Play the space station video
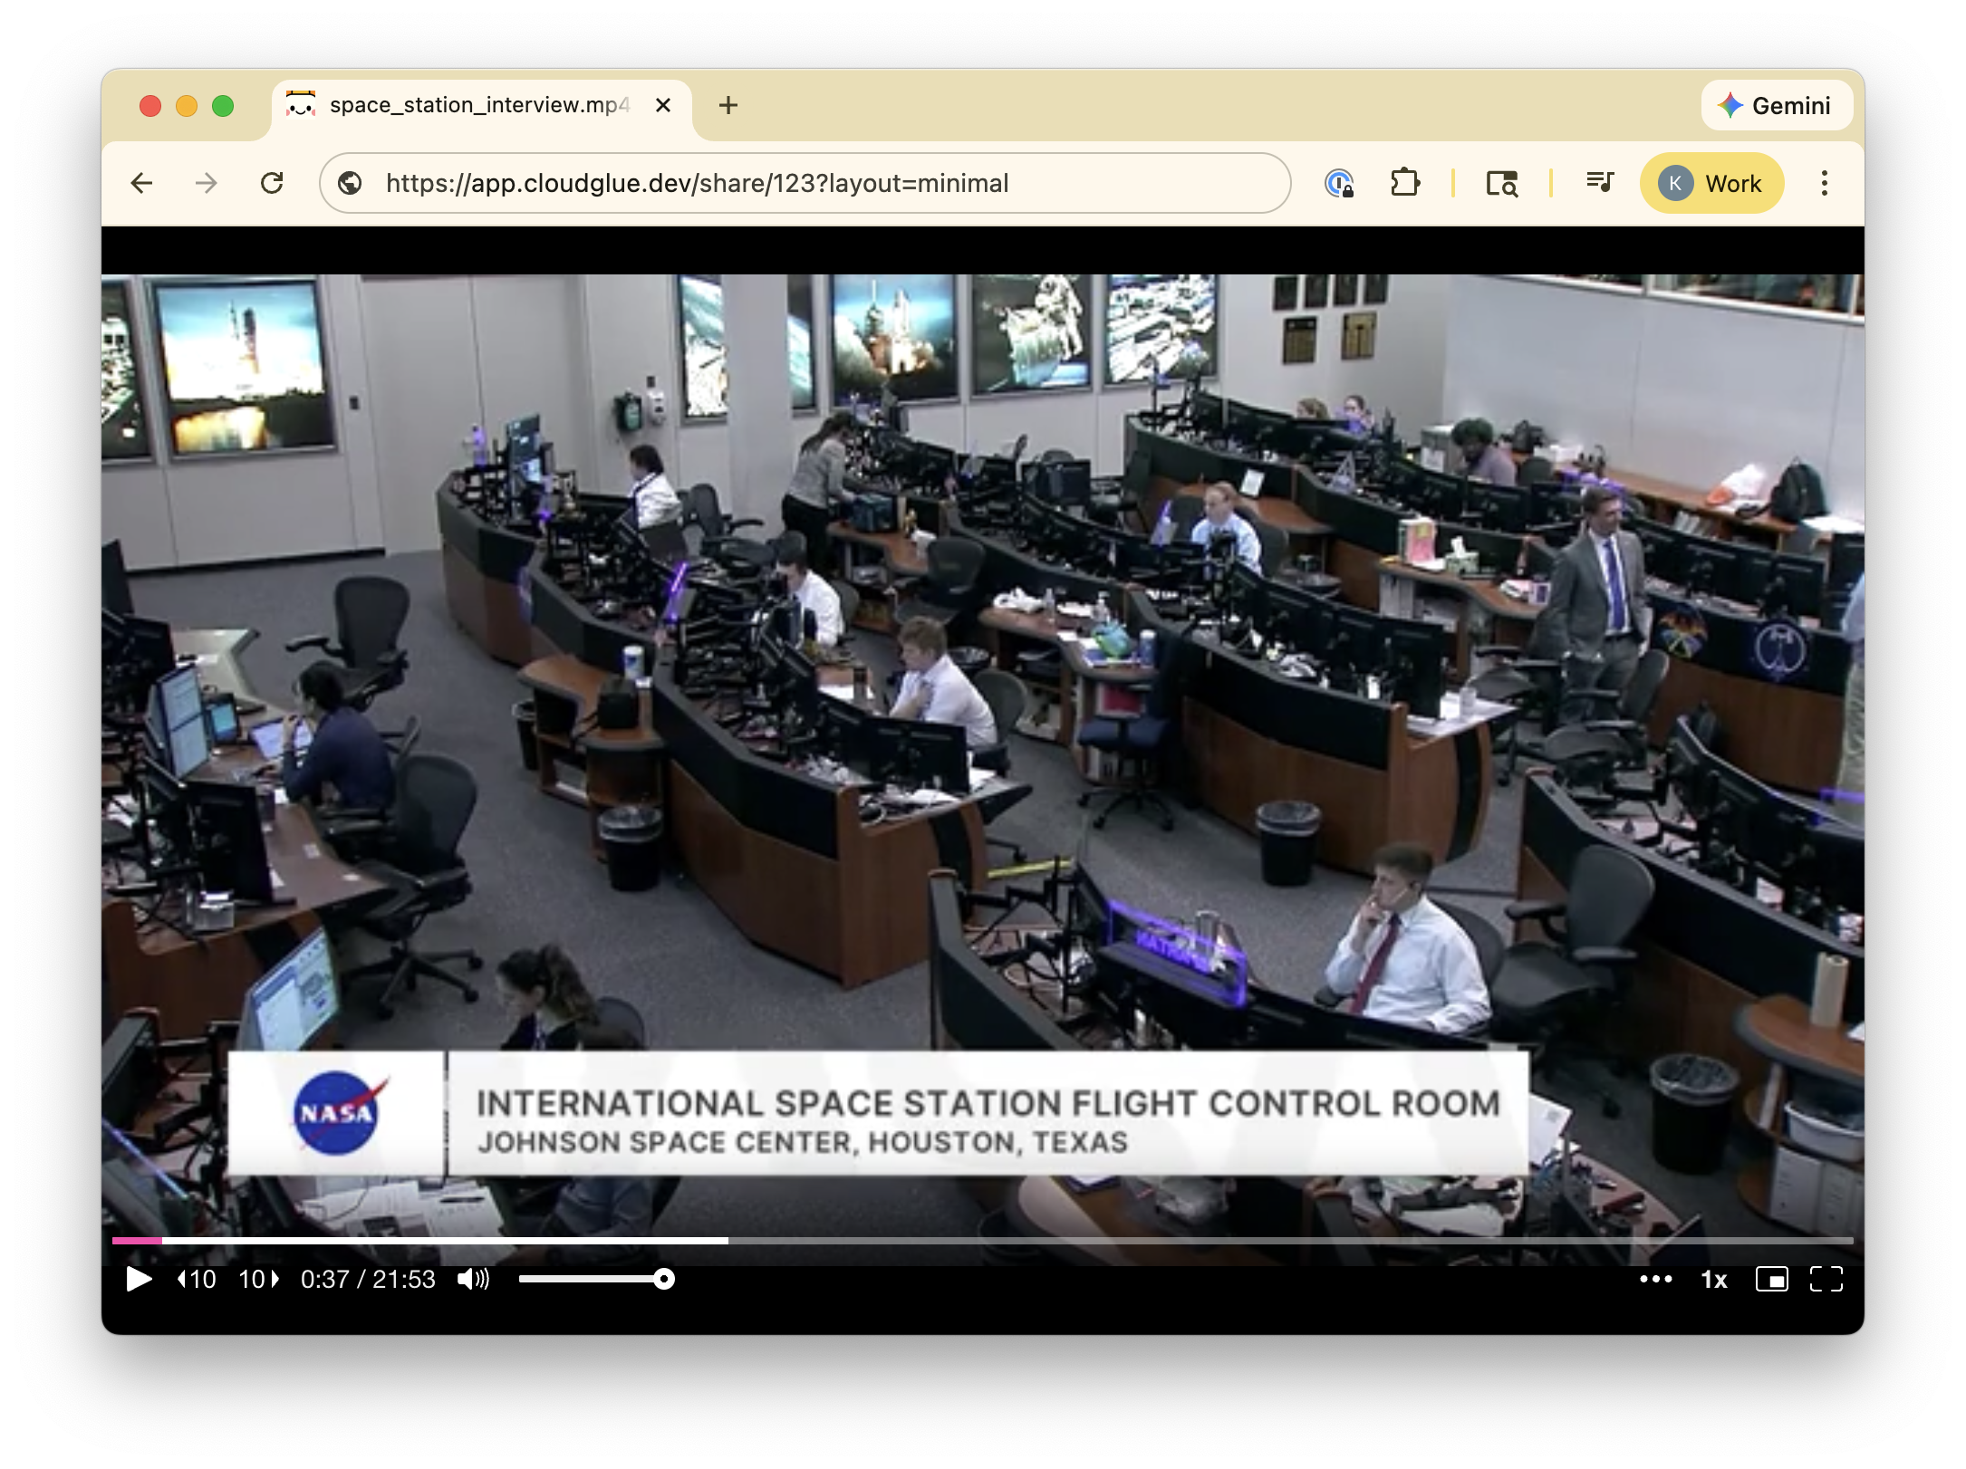Image resolution: width=1966 pixels, height=1469 pixels. click(139, 1279)
